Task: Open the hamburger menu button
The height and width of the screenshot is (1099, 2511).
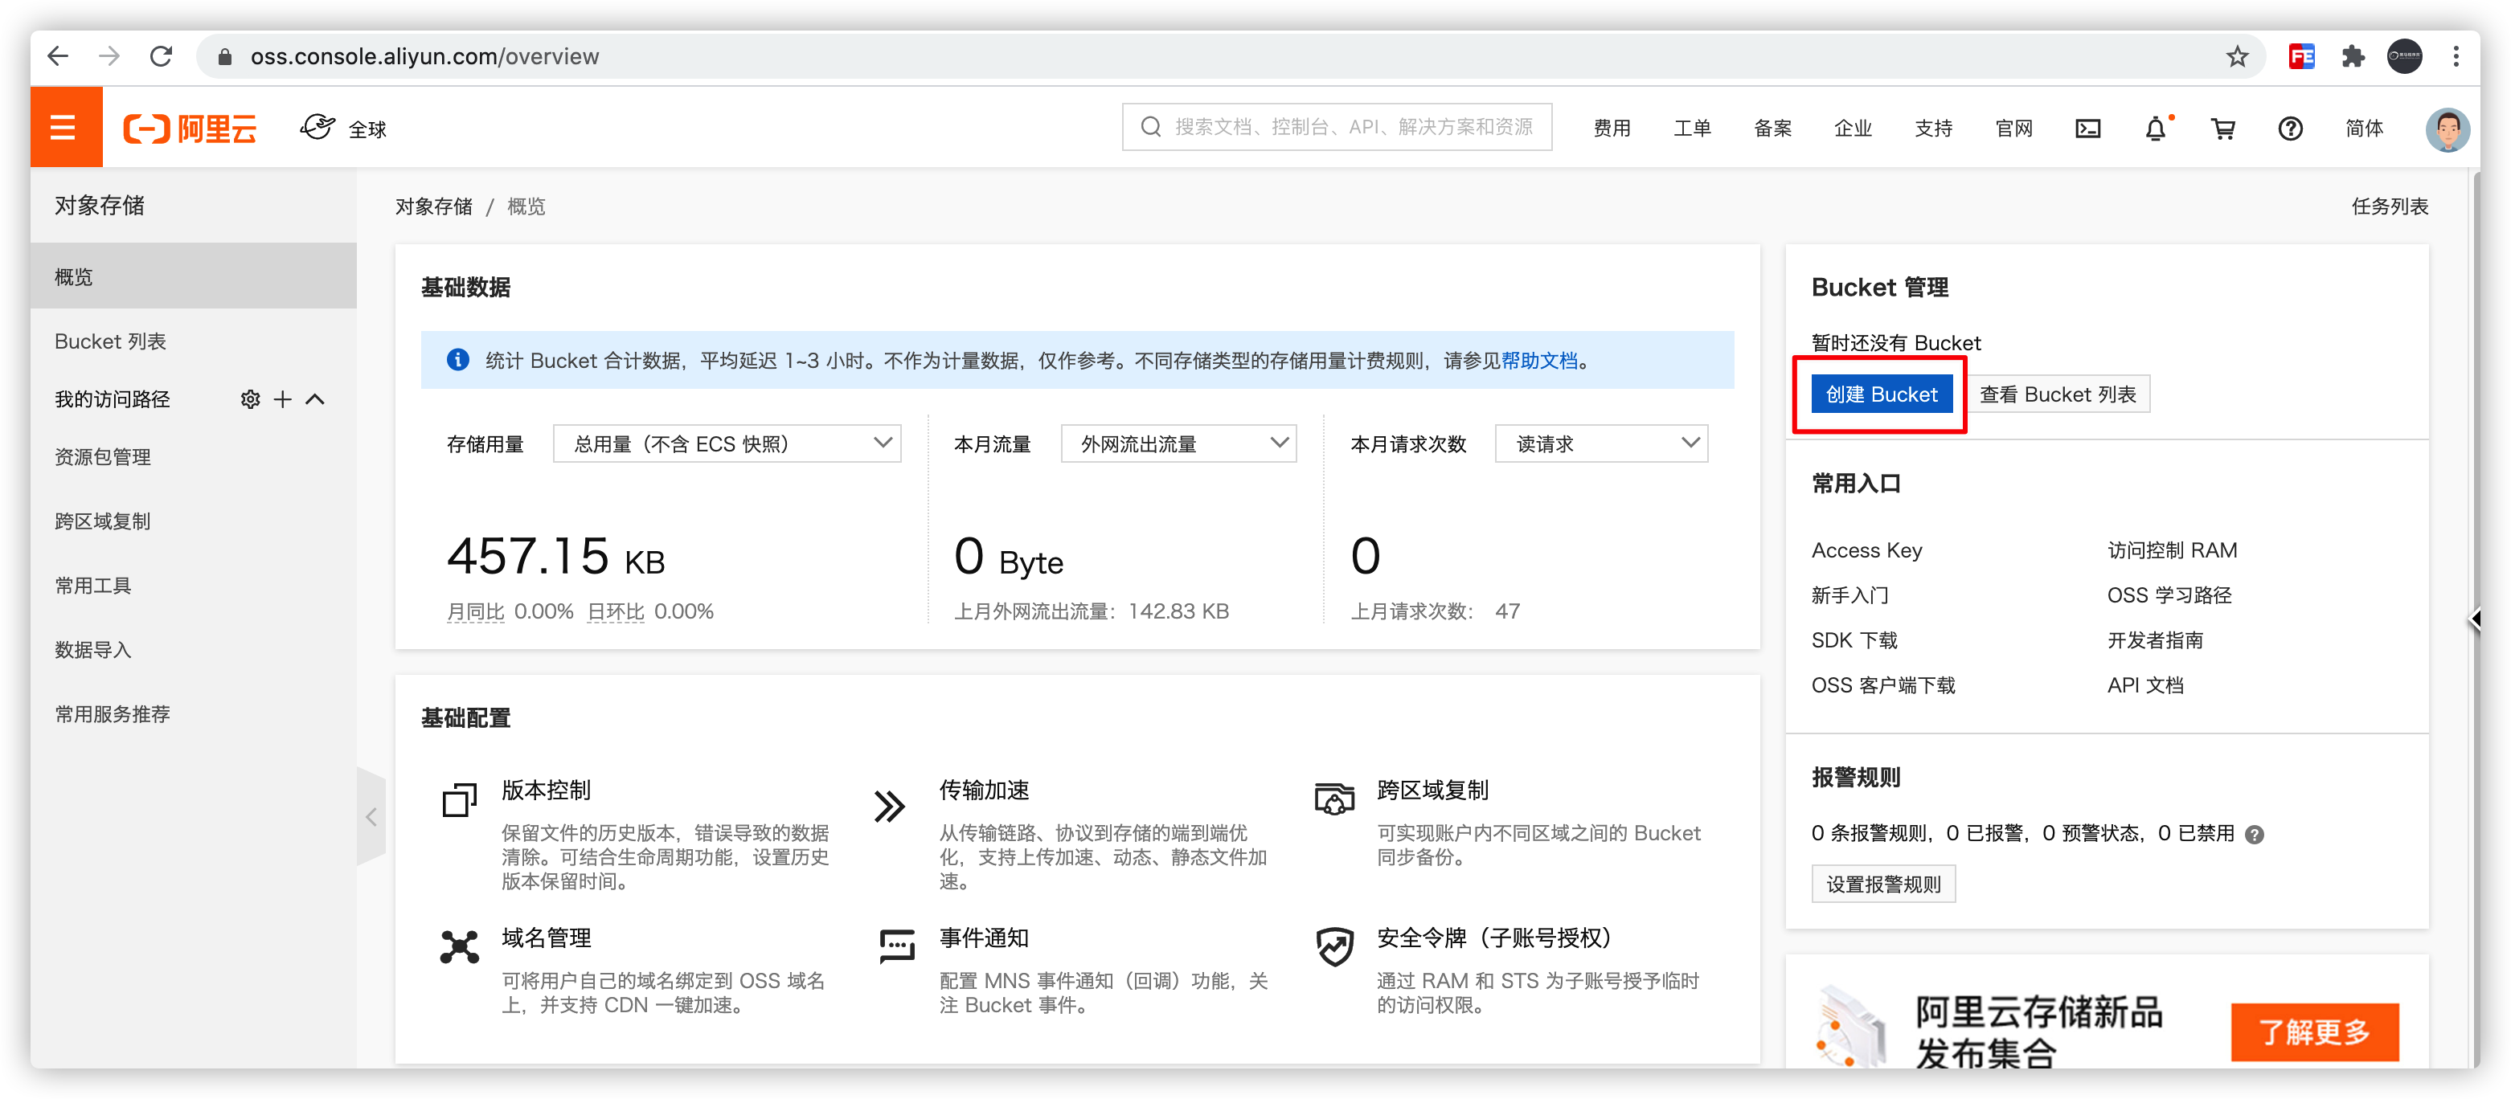Action: pos(64,127)
